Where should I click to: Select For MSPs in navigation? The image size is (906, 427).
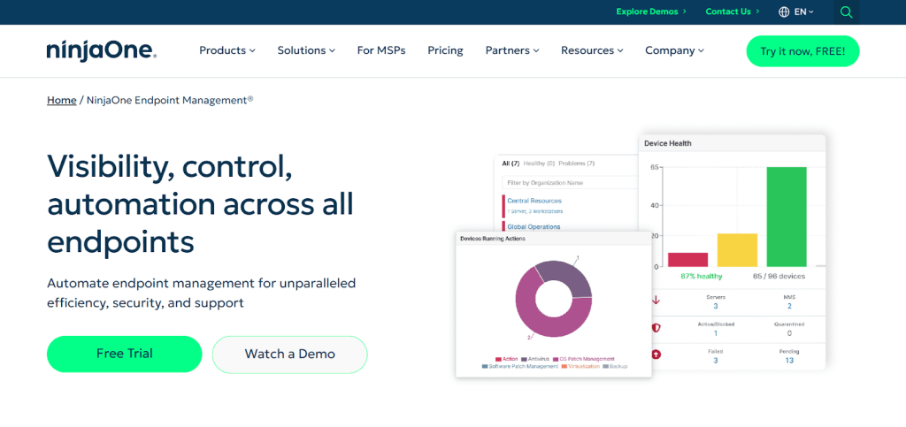[x=381, y=50]
